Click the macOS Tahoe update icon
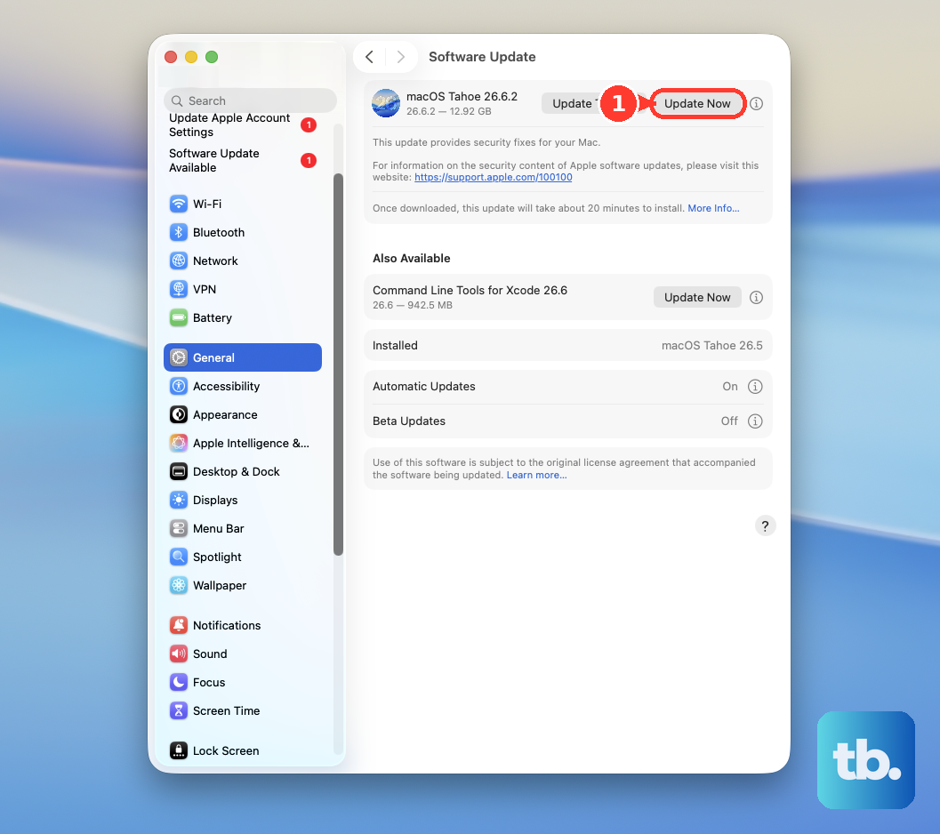The image size is (940, 834). point(386,103)
